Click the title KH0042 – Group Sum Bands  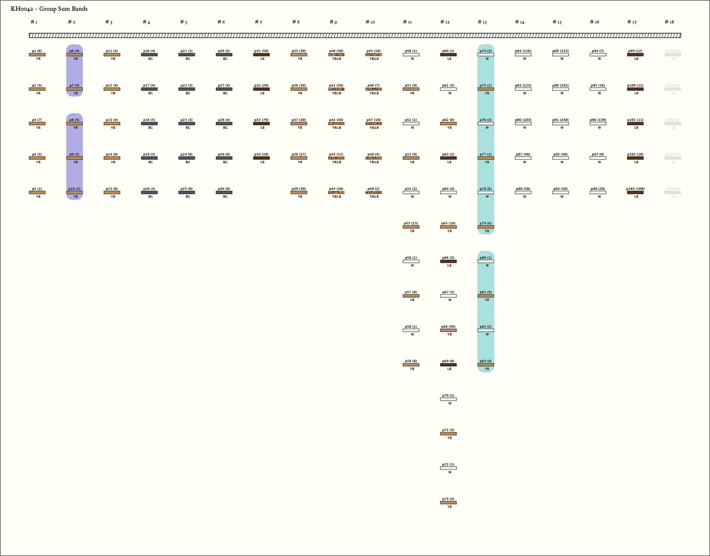[x=49, y=9]
